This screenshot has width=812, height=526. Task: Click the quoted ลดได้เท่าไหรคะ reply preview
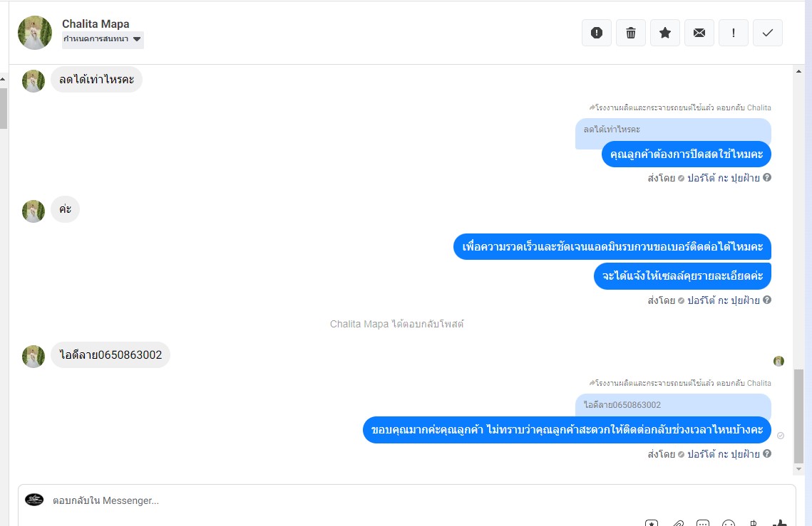point(673,130)
